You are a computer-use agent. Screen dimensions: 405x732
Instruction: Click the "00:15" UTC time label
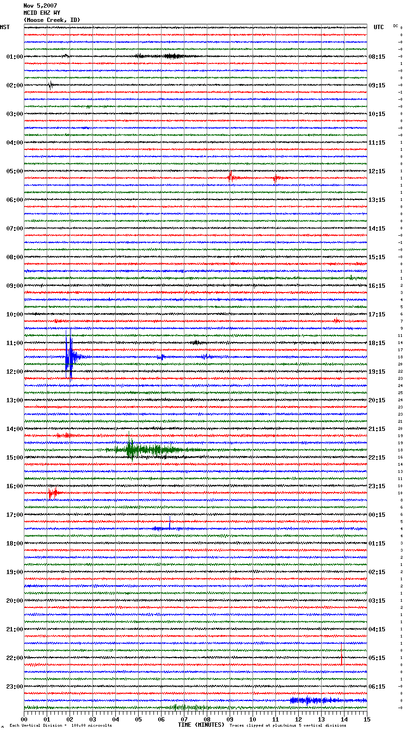point(377,515)
